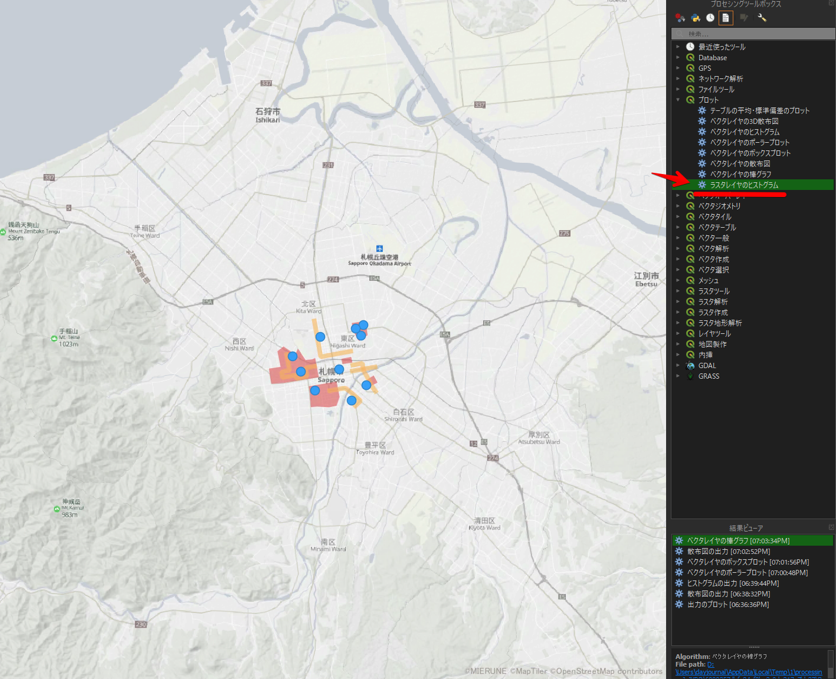The height and width of the screenshot is (679, 836).
Task: Select ベクタレイヤの棒グラフ algorithm in toolbox
Action: point(740,174)
